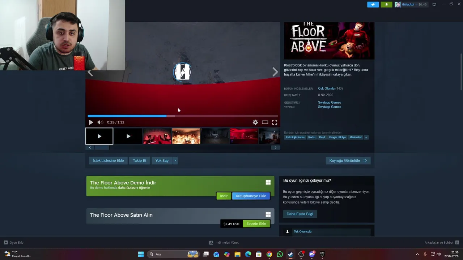Open the dark room screenshot thumbnail
463x260 pixels.
pos(215,136)
